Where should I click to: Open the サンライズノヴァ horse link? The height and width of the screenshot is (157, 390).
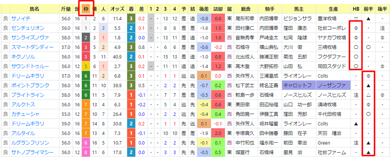pyautogui.click(x=30, y=38)
